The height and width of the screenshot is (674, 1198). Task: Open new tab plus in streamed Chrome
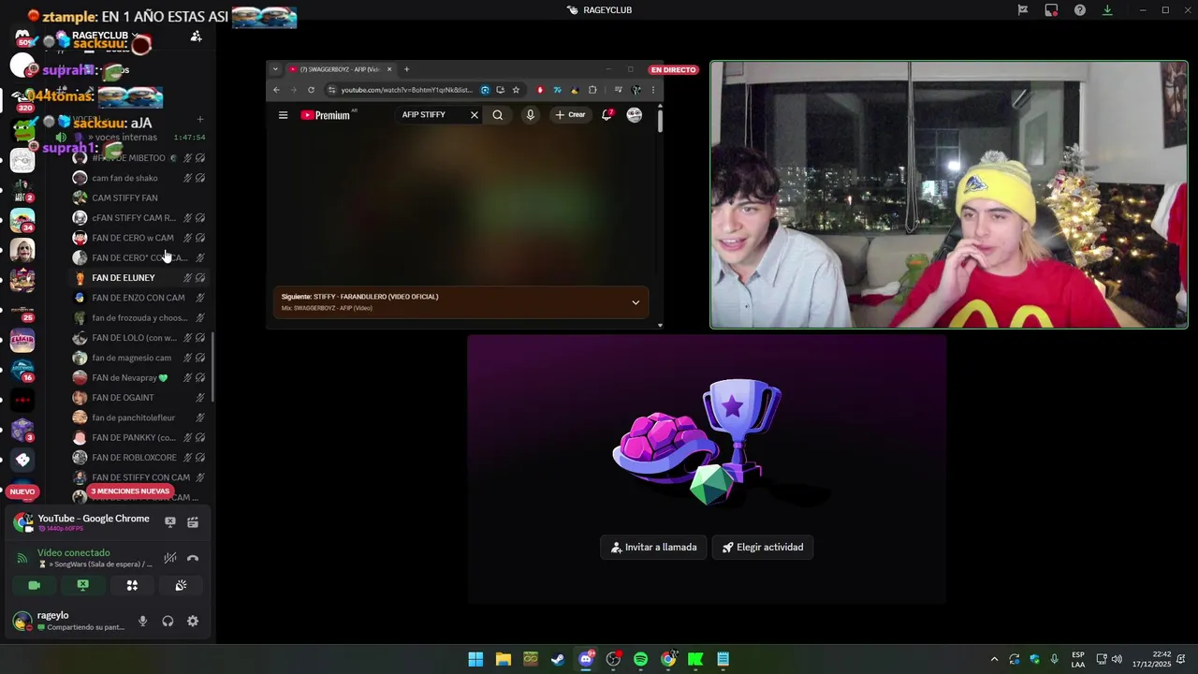pos(406,69)
